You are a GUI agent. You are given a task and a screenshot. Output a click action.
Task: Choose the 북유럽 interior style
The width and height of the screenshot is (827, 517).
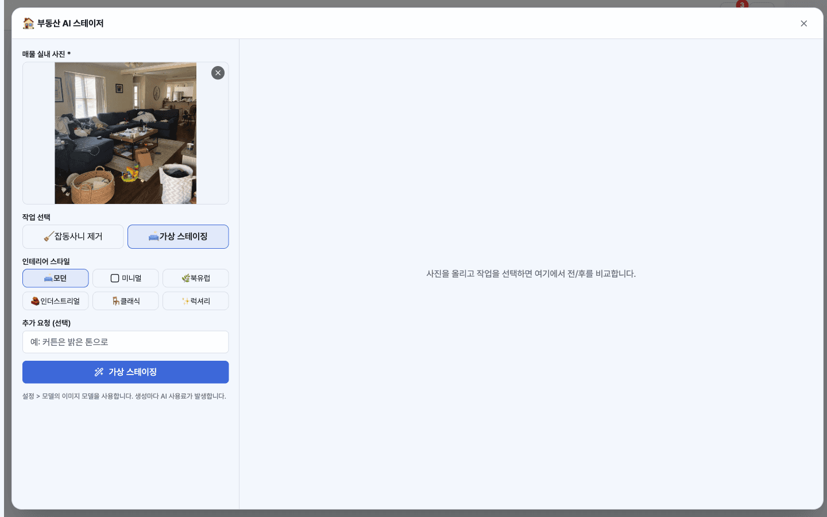195,278
